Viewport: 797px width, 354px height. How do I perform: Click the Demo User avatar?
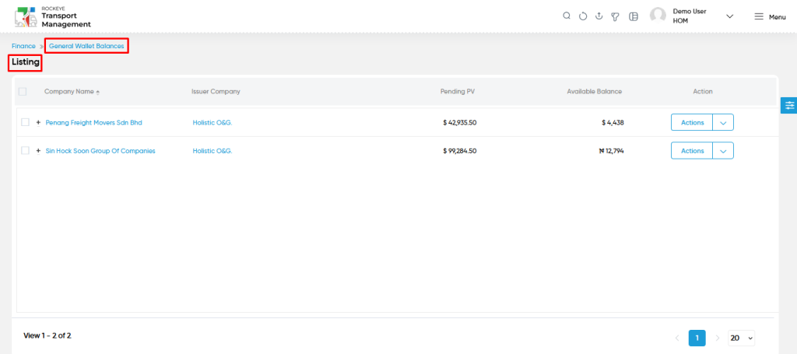[658, 16]
